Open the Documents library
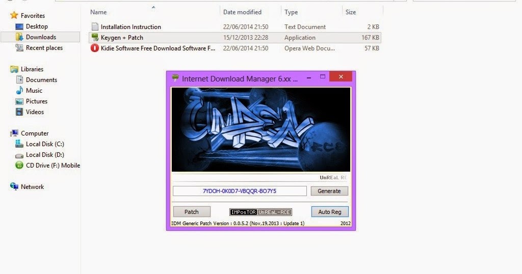The height and width of the screenshot is (274, 522). 41,80
